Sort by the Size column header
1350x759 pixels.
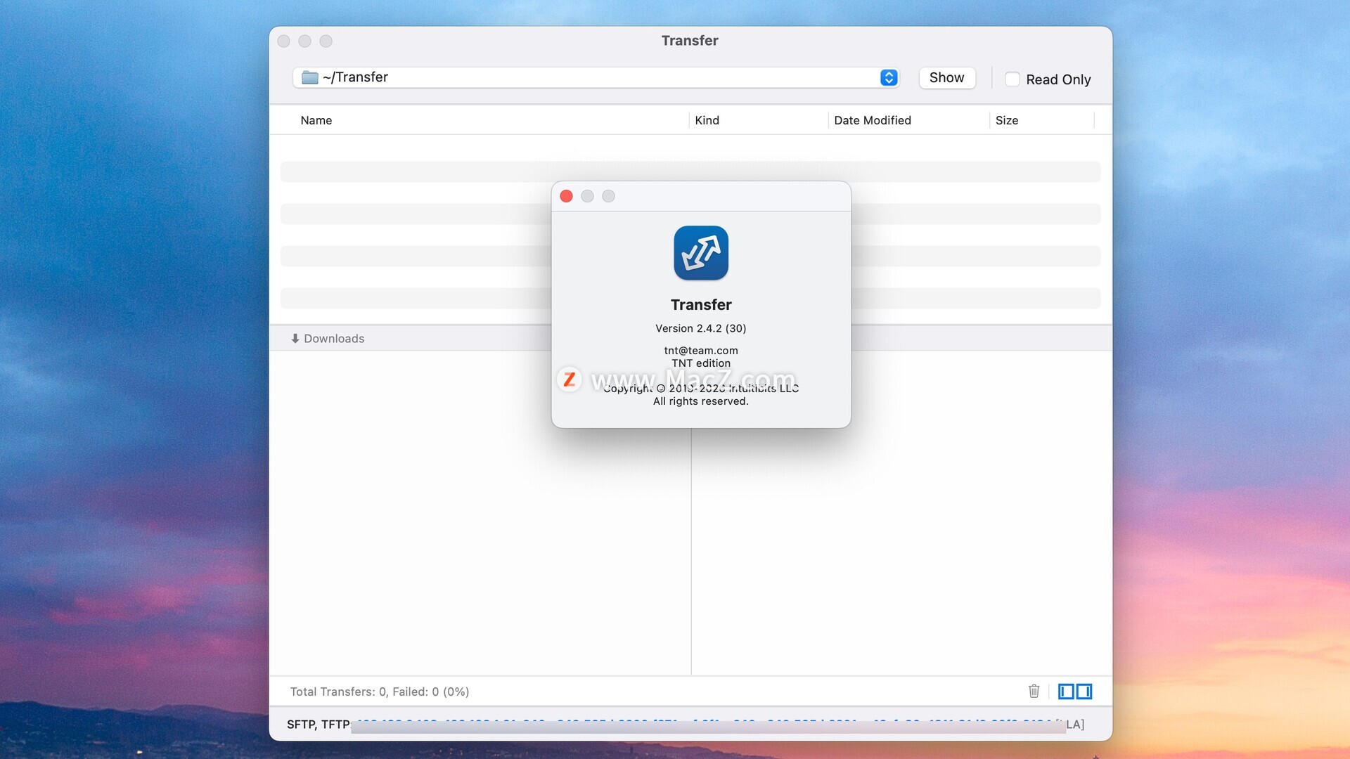(x=1006, y=120)
